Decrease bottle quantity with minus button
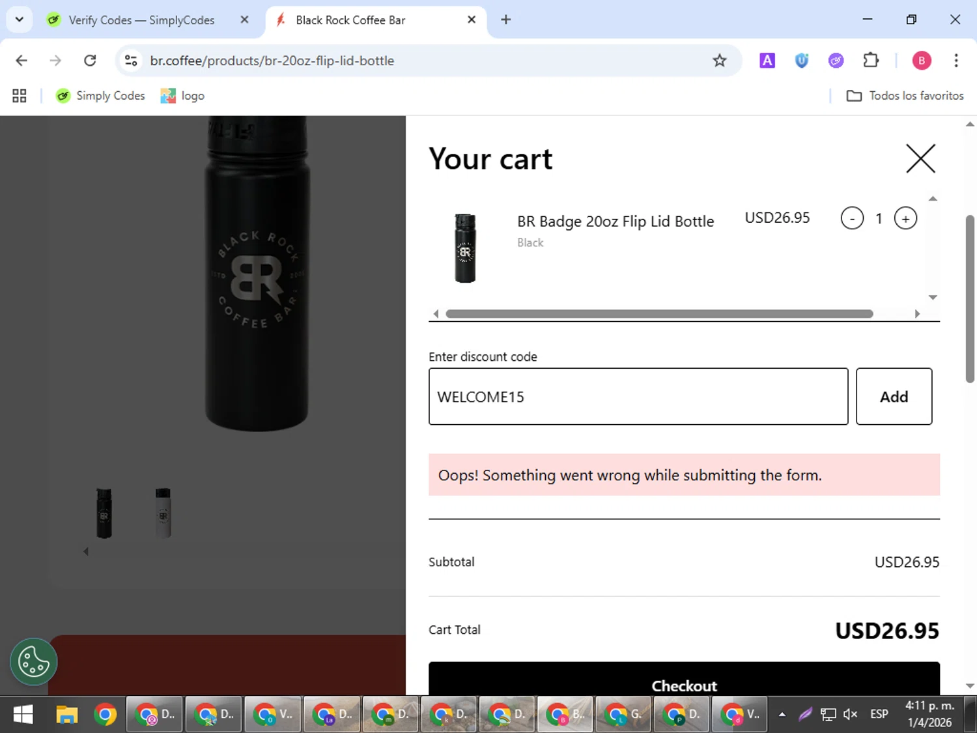This screenshot has width=977, height=733. coord(852,218)
